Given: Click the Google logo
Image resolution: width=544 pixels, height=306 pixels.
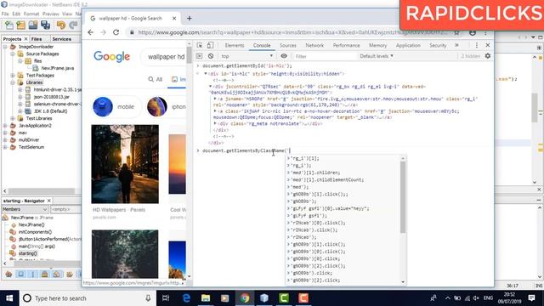Looking at the screenshot, I should point(111,57).
